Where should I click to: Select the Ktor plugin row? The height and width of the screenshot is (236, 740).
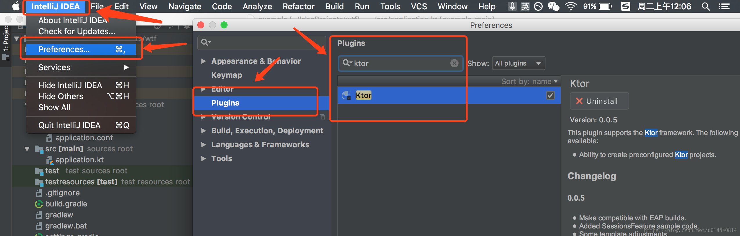(449, 95)
